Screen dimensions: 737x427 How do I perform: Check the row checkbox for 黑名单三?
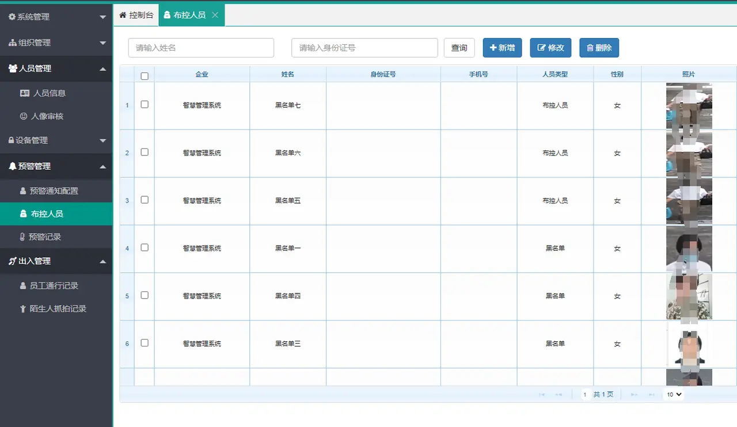point(145,343)
